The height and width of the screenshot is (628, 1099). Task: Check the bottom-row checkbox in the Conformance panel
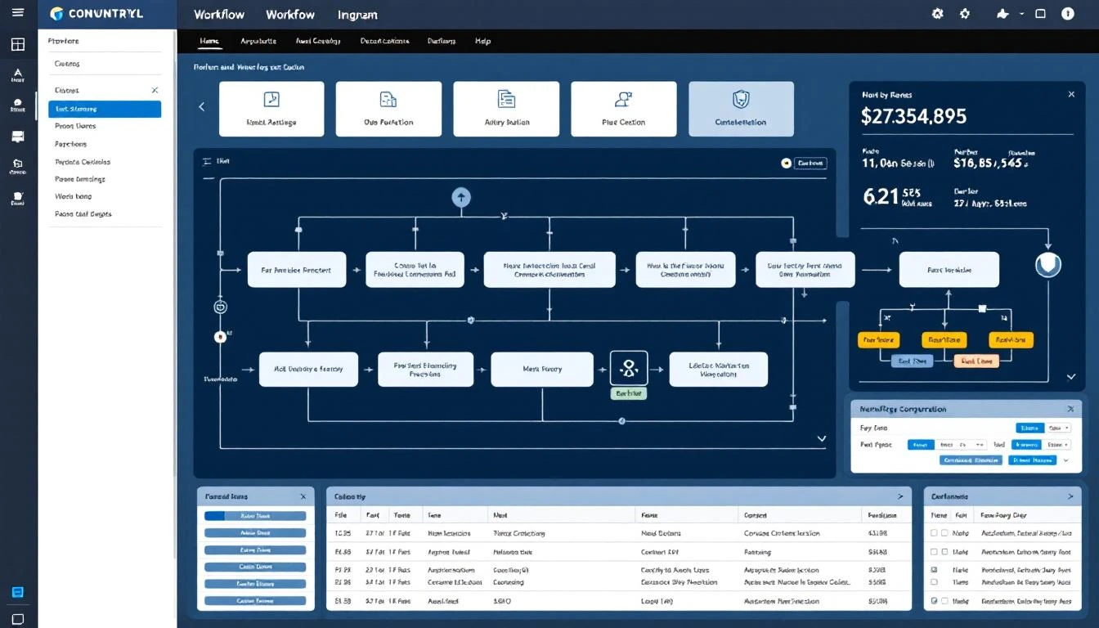pyautogui.click(x=935, y=601)
